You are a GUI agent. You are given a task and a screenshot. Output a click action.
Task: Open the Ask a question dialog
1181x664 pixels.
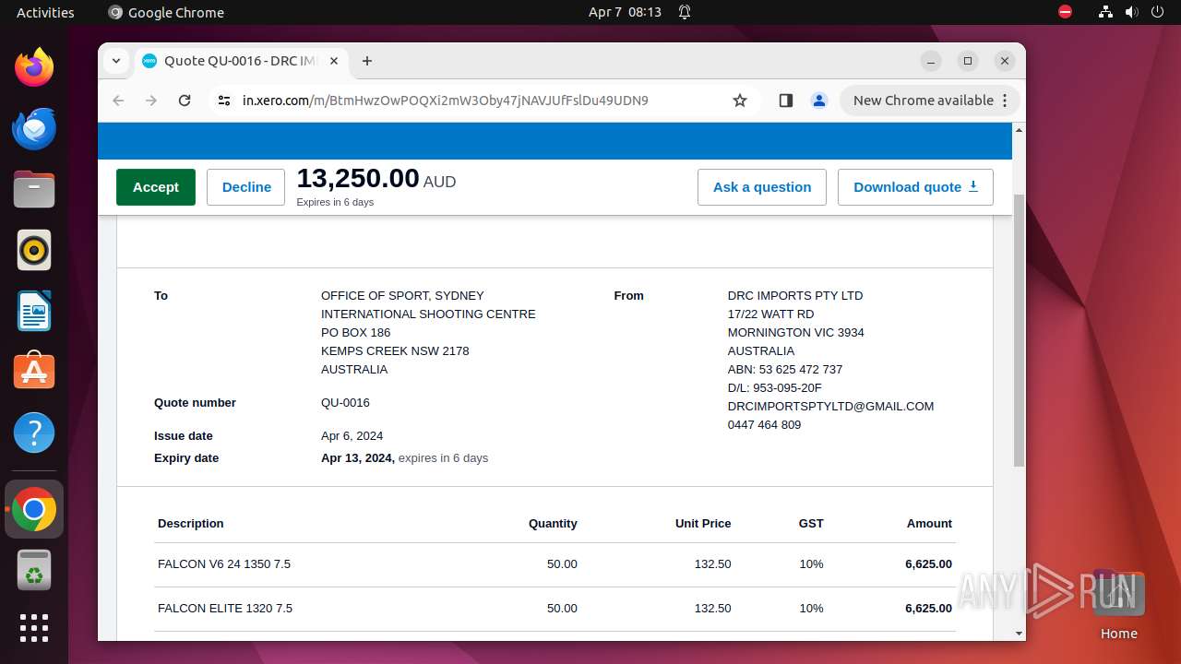762,187
